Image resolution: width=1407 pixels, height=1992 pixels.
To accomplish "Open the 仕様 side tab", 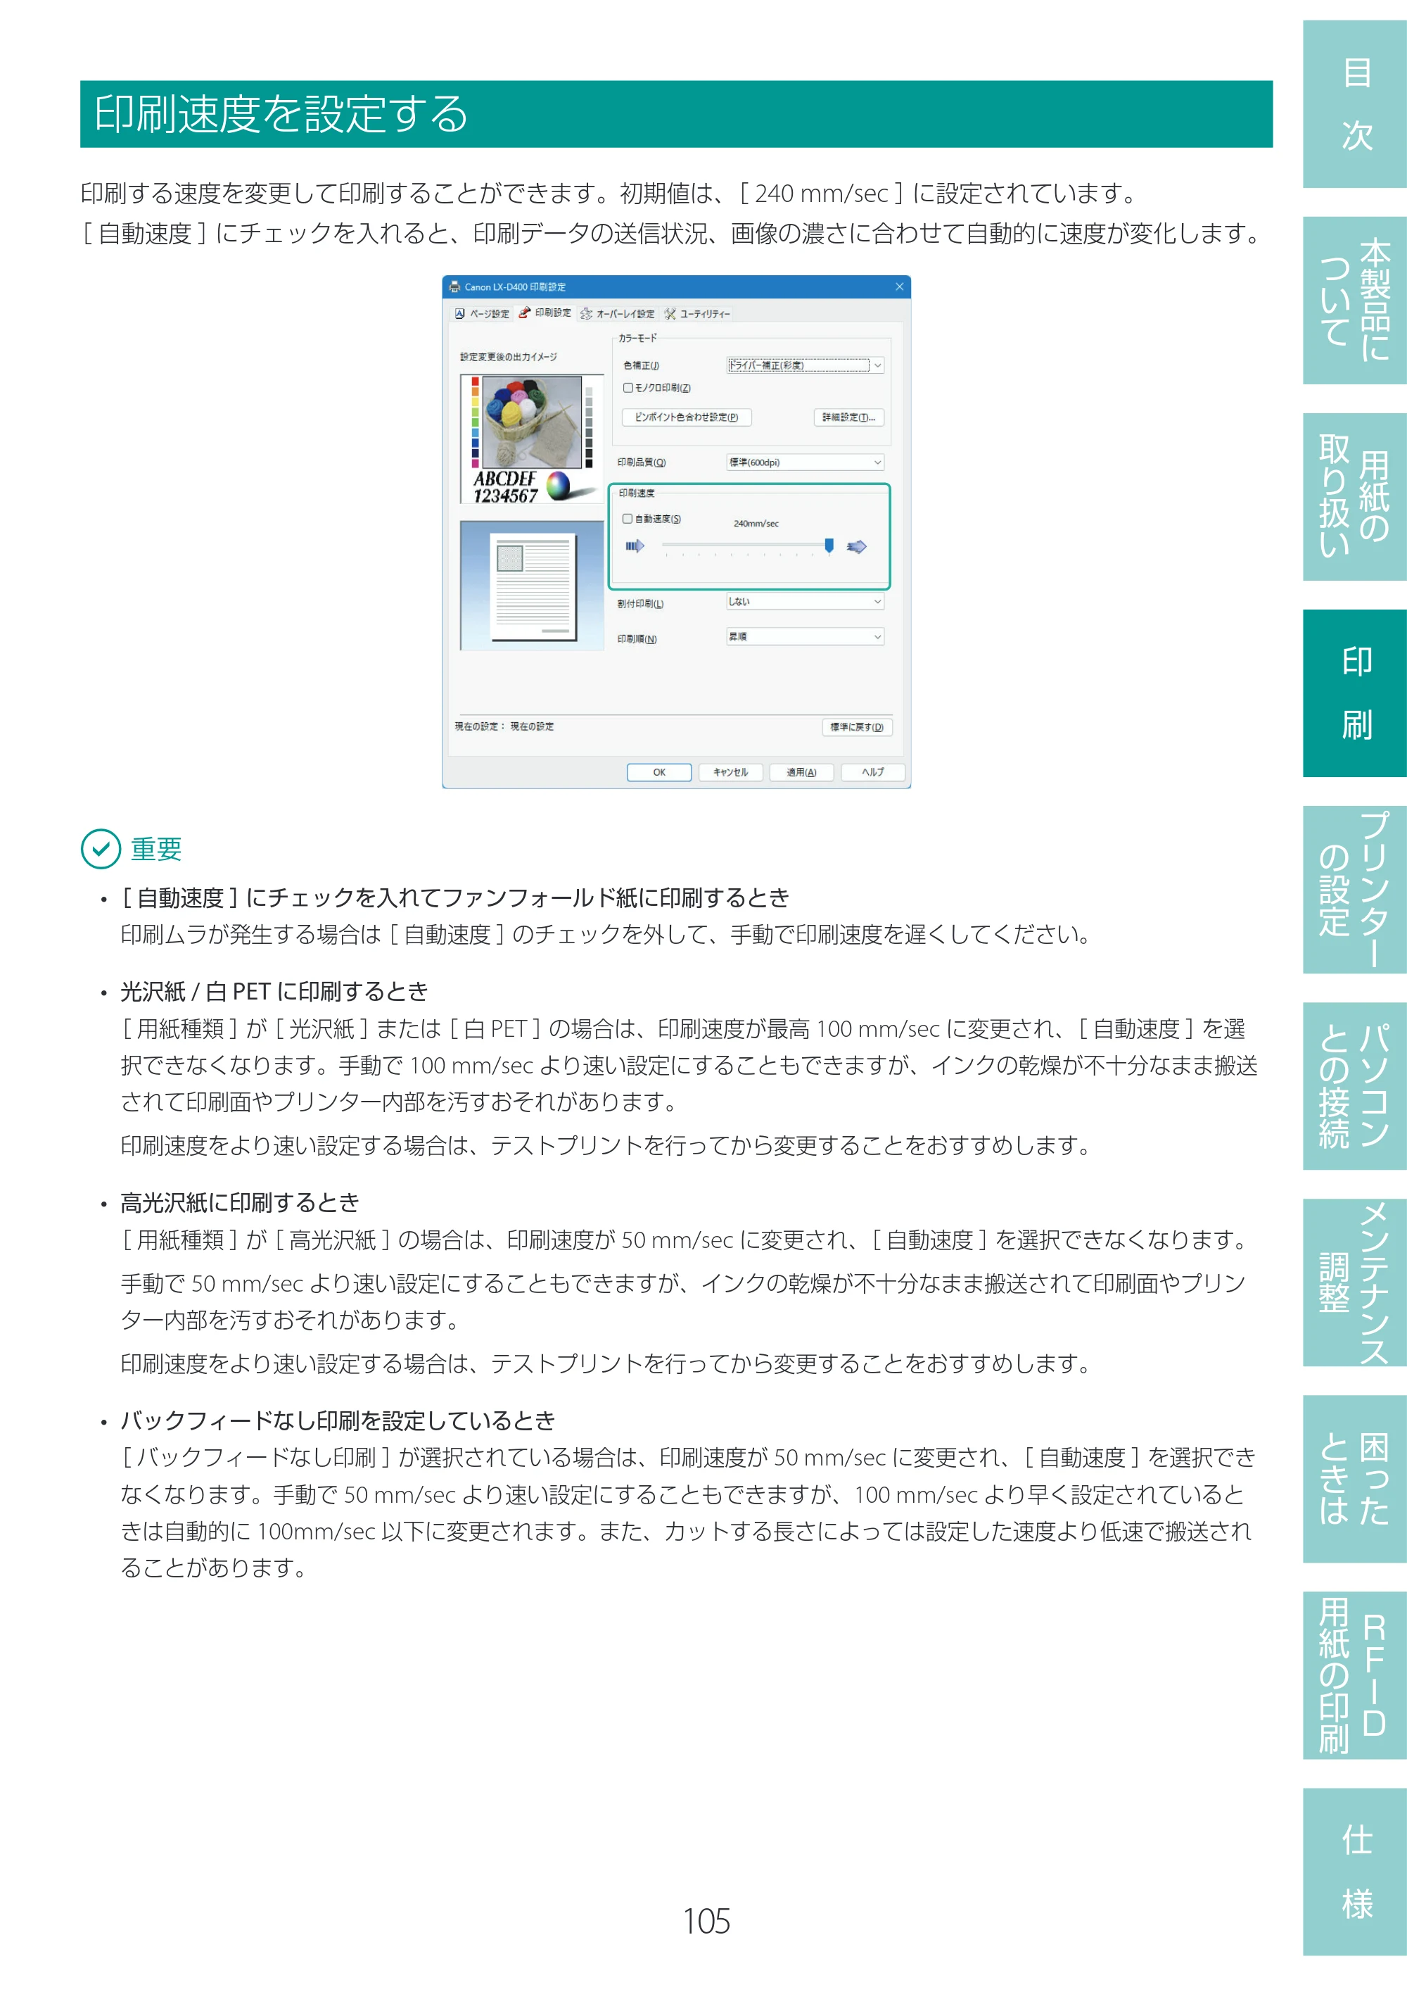I will coord(1355,1872).
